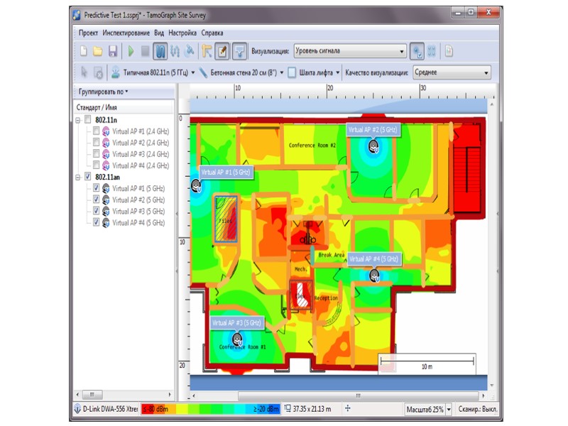Enable the 802.11n group checkbox
568x426 pixels.
pos(87,119)
